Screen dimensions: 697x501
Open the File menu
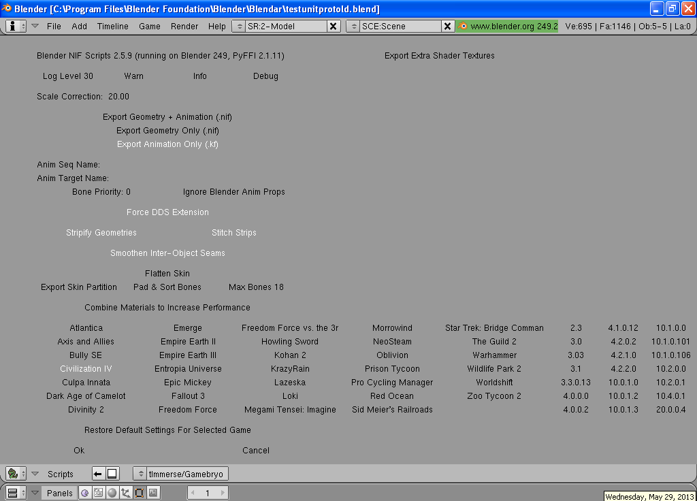[54, 27]
